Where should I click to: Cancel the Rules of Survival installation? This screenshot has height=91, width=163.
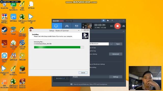coord(83,73)
